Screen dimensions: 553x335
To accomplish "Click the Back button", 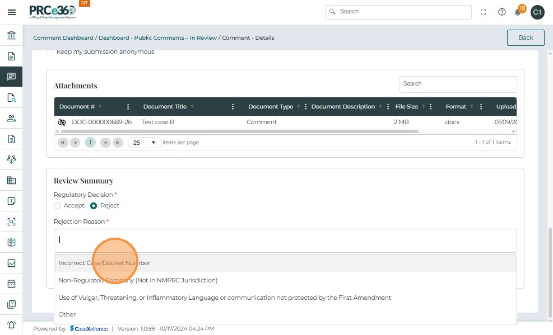I will click(525, 37).
